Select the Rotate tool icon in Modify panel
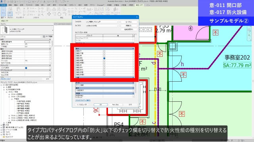 (59, 14)
